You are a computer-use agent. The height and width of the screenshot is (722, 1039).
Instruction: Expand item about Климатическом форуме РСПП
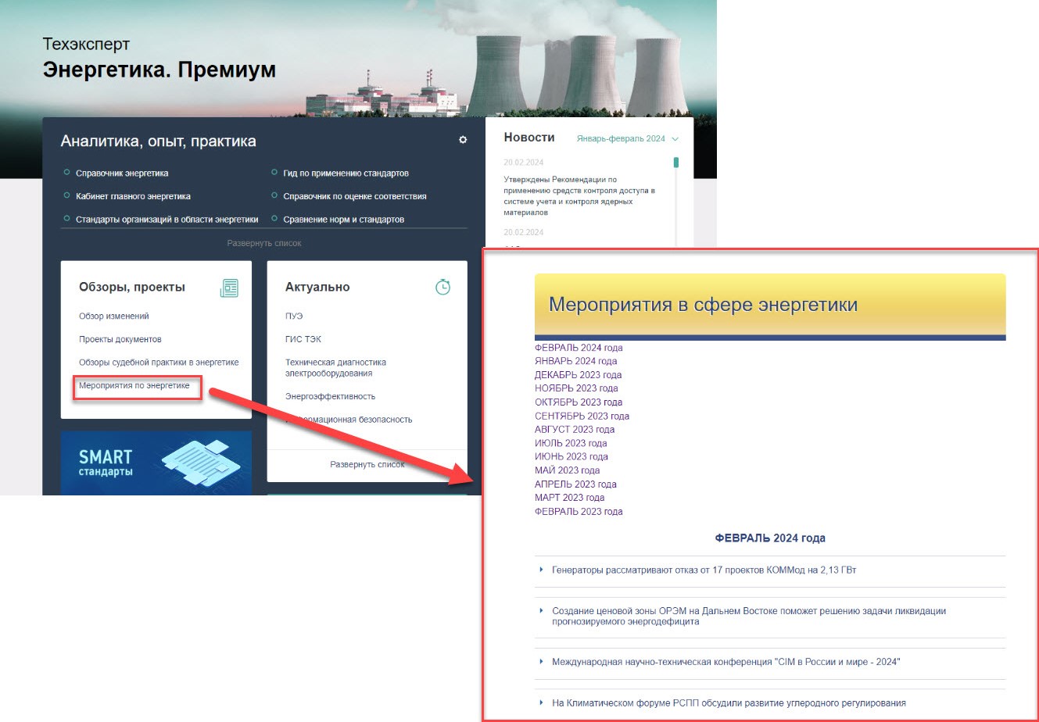click(729, 703)
